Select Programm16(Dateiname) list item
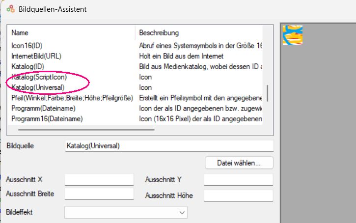 [x=47, y=118]
